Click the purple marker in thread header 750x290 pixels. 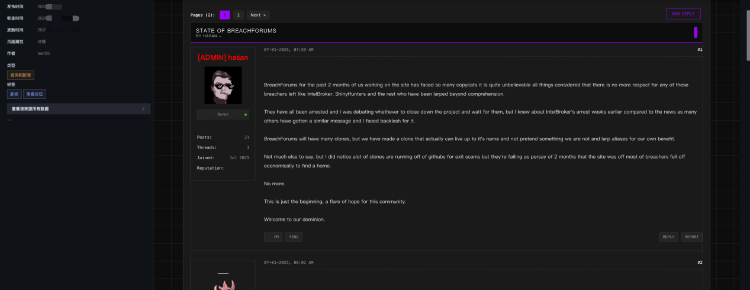coord(696,32)
